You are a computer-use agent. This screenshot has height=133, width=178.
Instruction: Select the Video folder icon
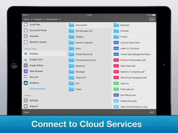71,89
